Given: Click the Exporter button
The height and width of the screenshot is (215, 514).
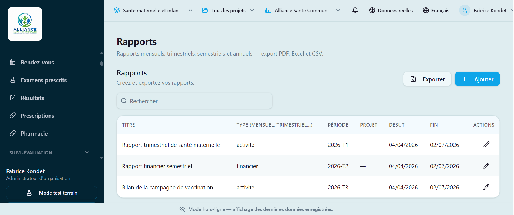Looking at the screenshot, I should pos(427,79).
